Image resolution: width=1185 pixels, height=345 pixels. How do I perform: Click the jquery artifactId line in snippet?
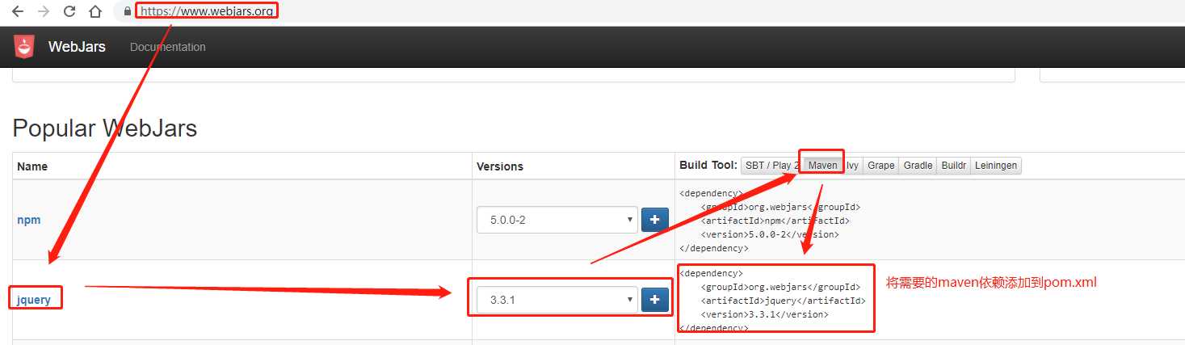click(783, 301)
